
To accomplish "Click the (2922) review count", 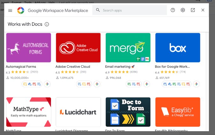I will pos(34,72).
